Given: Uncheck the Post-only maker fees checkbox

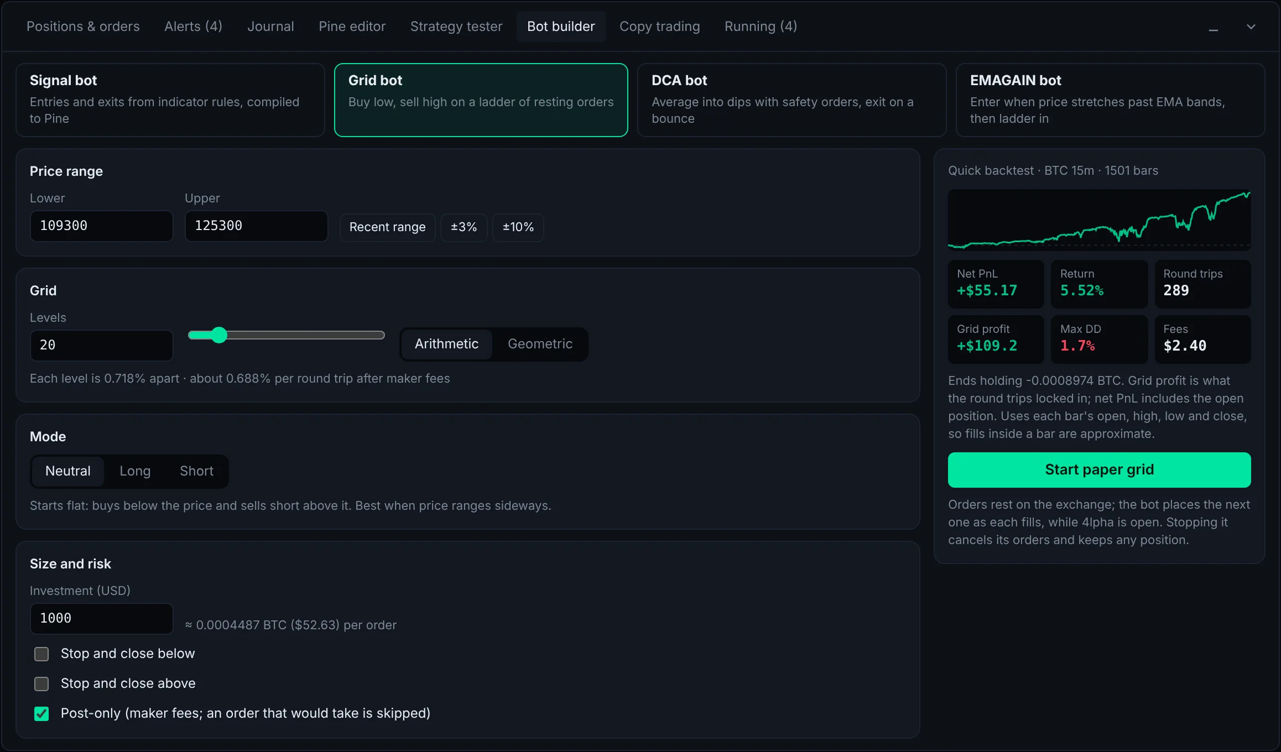Looking at the screenshot, I should (41, 714).
